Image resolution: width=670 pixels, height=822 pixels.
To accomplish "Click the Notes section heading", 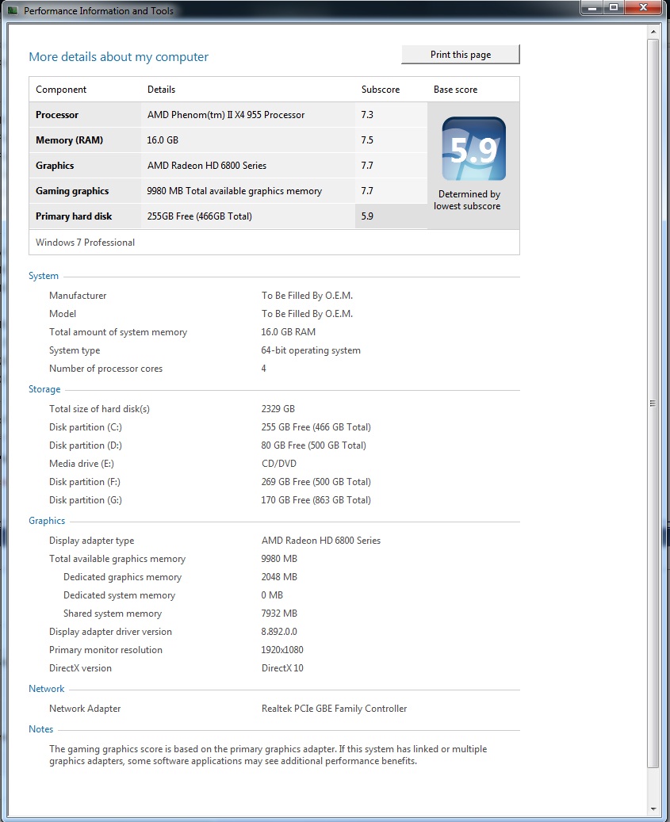I will (x=41, y=729).
